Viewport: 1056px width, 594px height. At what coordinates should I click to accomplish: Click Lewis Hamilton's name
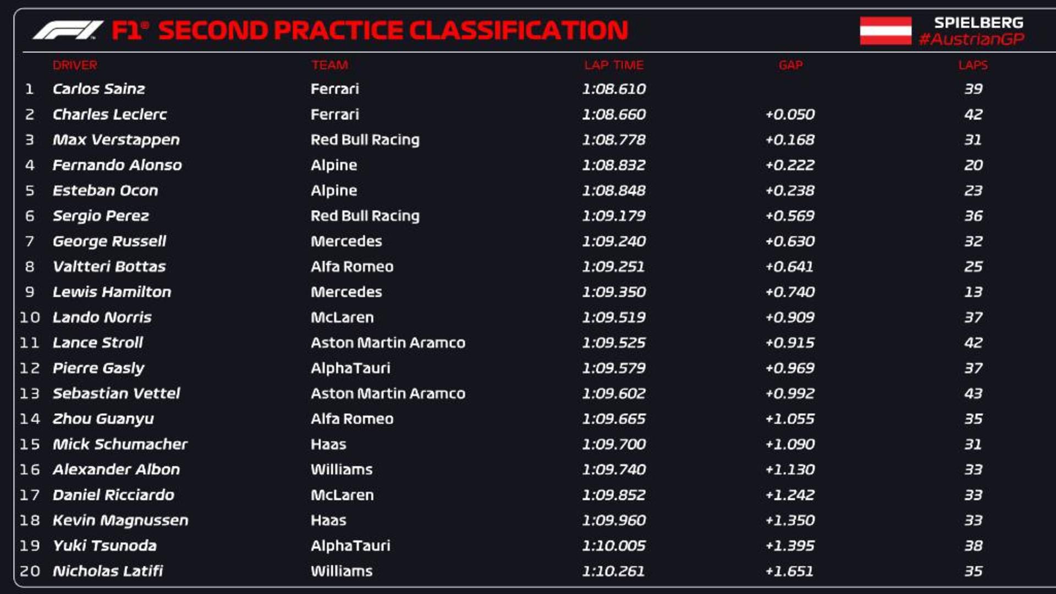pyautogui.click(x=112, y=292)
